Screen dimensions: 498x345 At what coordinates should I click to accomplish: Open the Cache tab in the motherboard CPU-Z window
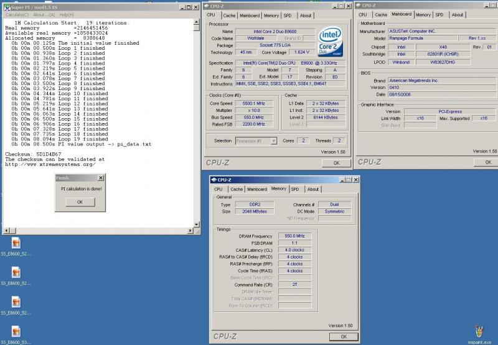381,15
